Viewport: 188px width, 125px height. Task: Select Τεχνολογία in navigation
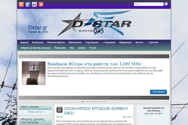point(92,42)
